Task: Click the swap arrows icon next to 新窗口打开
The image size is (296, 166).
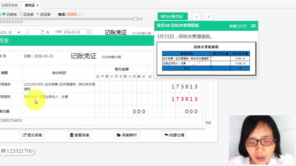Action: (x=253, y=26)
